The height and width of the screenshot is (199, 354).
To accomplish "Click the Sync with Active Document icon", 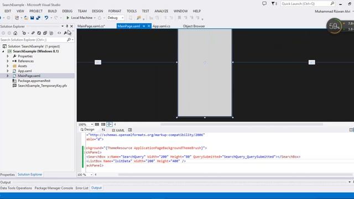I will click(33, 33).
